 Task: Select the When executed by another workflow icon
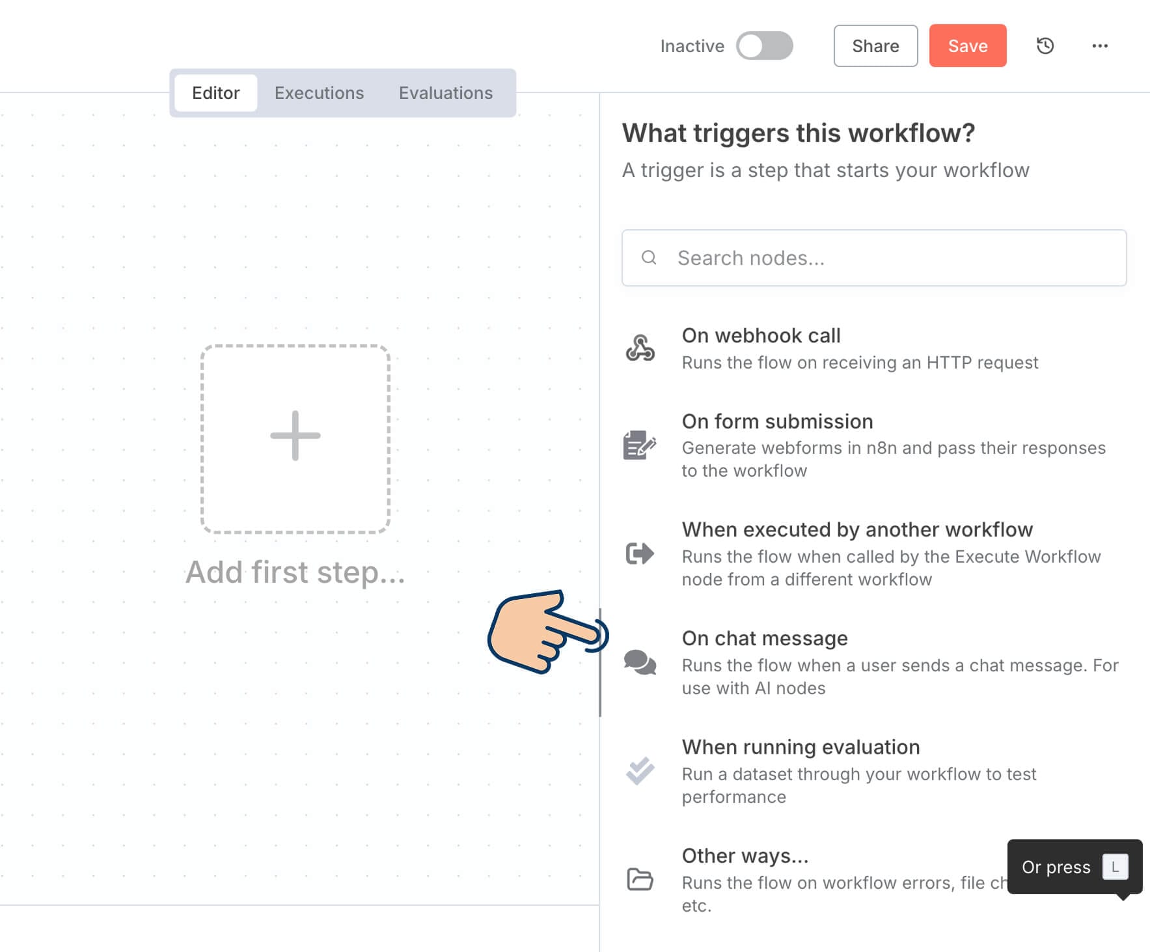pyautogui.click(x=641, y=554)
